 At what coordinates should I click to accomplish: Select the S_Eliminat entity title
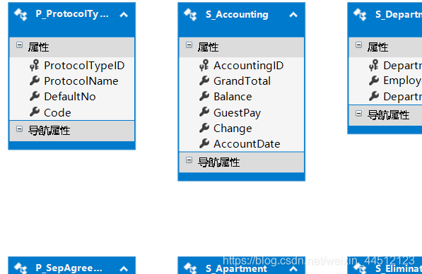tap(398, 268)
